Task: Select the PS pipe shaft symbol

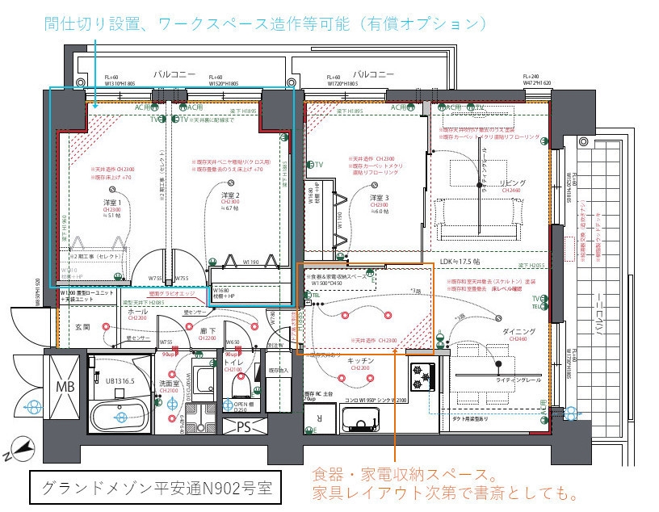Action: tap(243, 427)
